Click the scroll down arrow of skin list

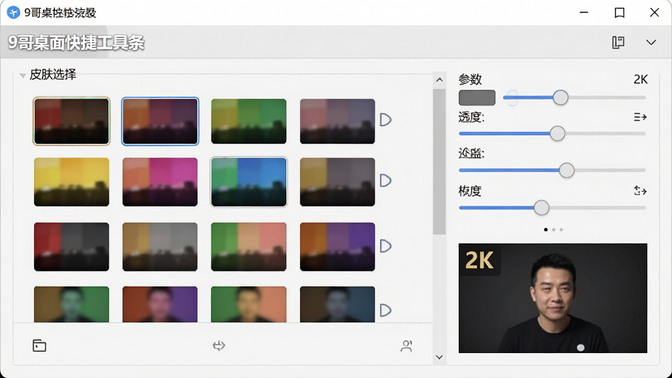(439, 357)
